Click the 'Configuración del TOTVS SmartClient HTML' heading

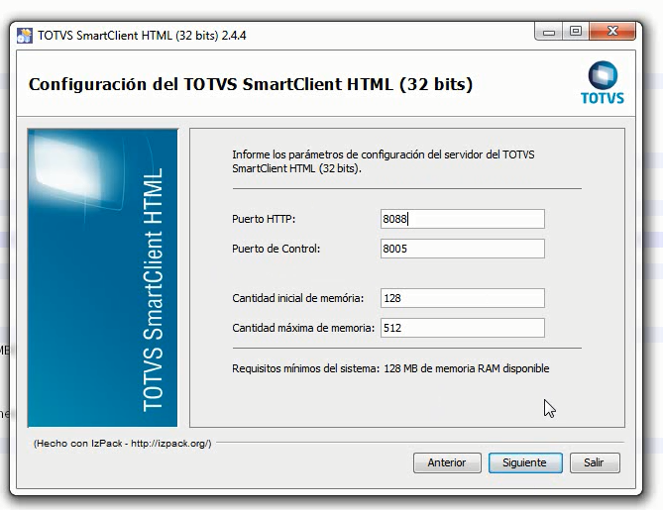point(251,84)
